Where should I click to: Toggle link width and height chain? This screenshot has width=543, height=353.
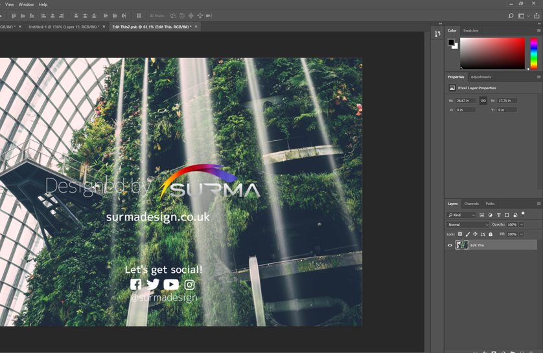coord(483,100)
